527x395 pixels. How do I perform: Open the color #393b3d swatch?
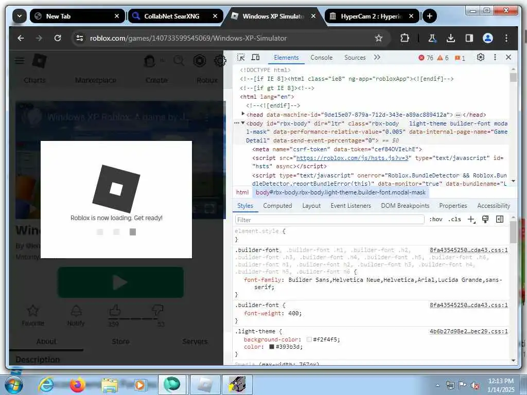point(272,347)
